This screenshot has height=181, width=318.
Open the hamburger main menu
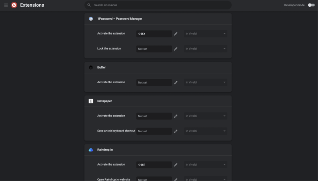pyautogui.click(x=6, y=5)
